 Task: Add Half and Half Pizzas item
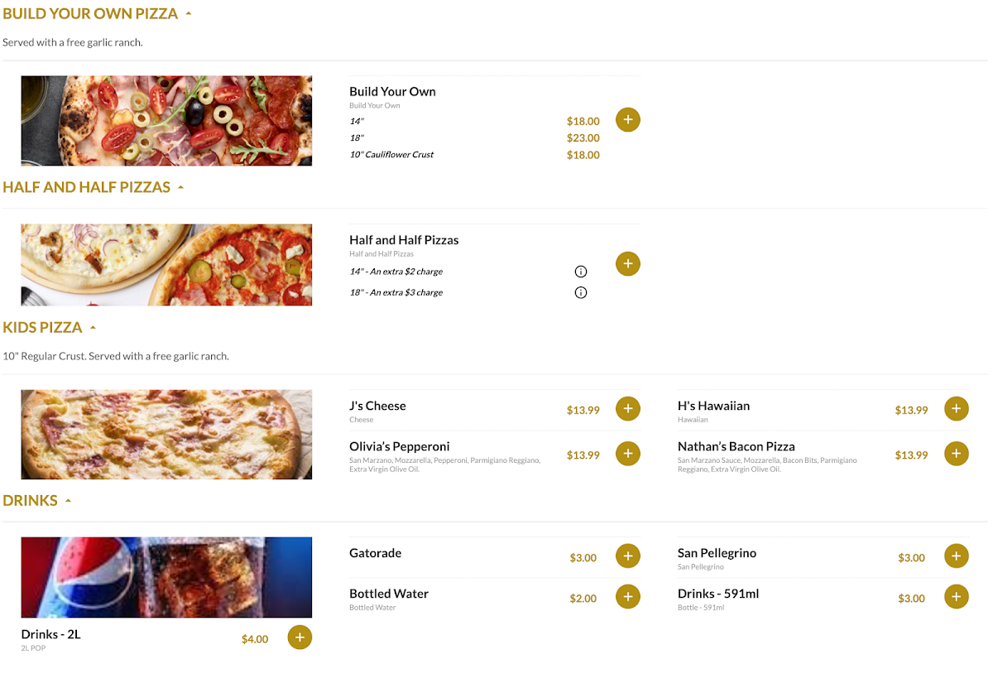[x=628, y=264]
